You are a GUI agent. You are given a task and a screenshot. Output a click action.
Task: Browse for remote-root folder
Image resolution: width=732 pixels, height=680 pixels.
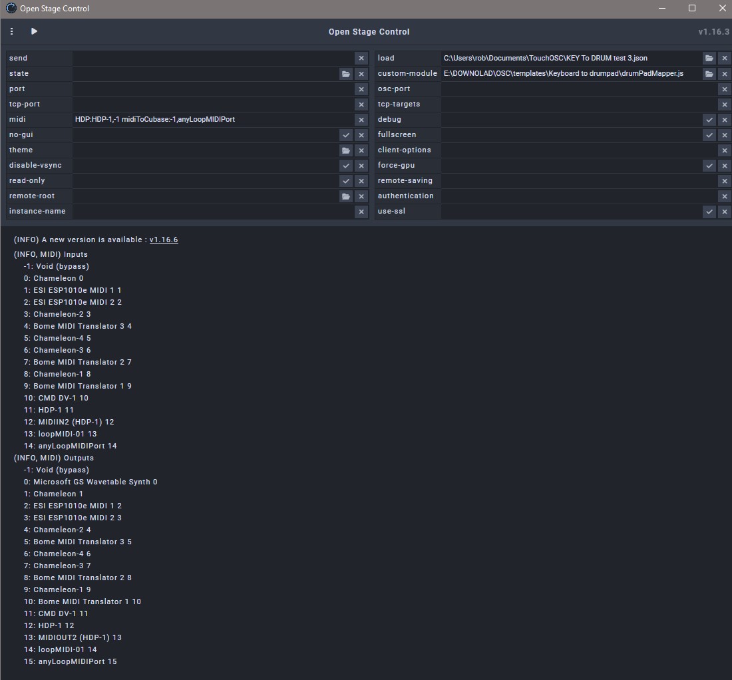click(345, 196)
